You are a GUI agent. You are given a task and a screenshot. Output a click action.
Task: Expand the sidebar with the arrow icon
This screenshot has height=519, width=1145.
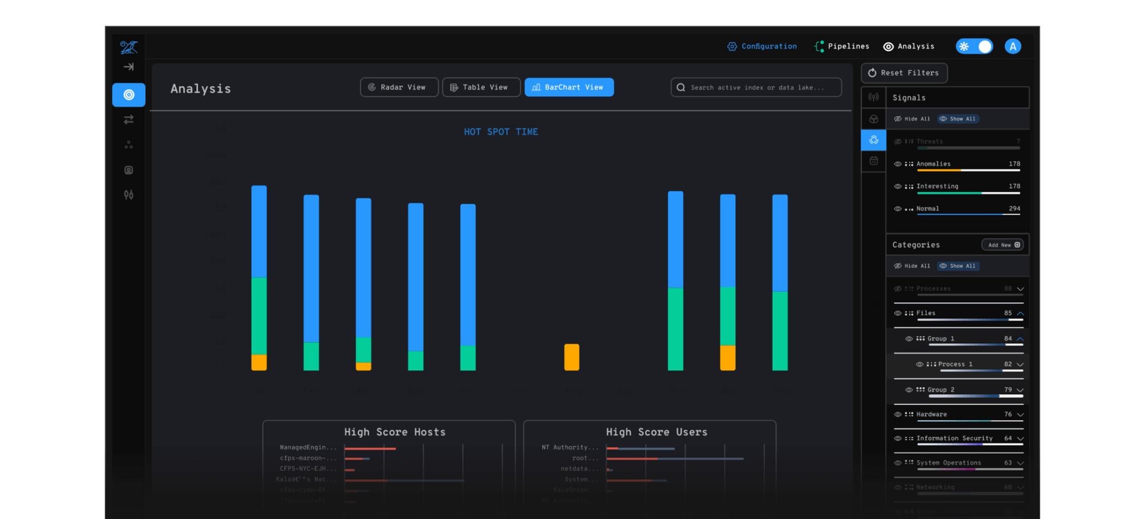pyautogui.click(x=129, y=67)
